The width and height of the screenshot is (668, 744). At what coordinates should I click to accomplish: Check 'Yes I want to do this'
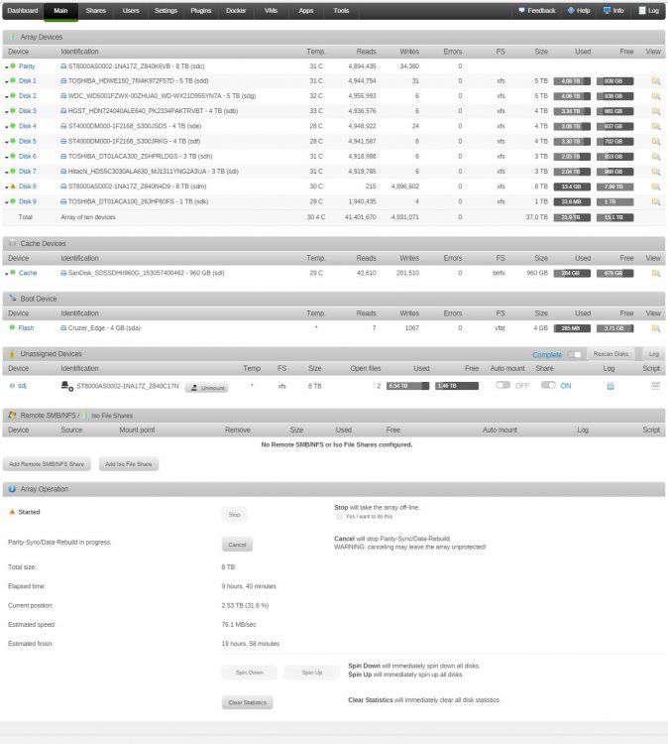point(339,517)
